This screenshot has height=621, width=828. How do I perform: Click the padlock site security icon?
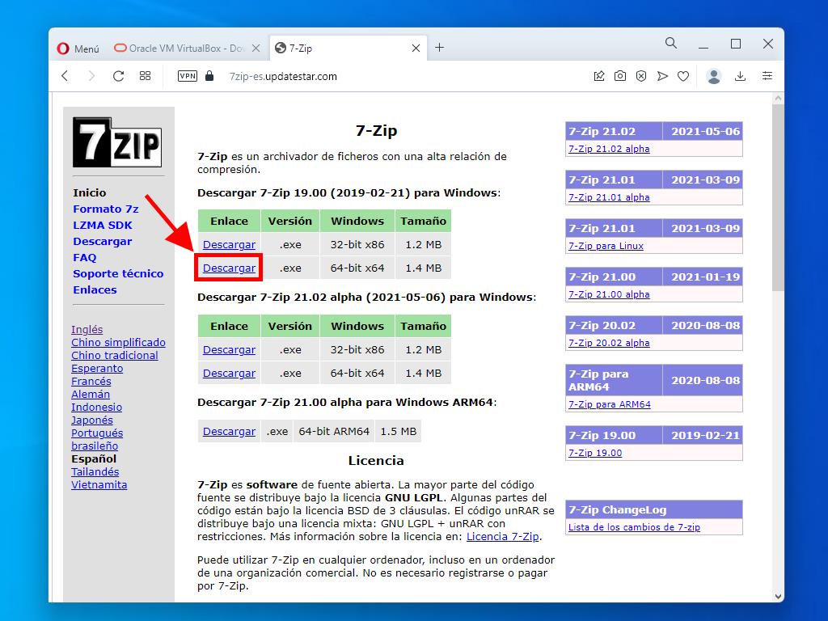click(x=209, y=76)
